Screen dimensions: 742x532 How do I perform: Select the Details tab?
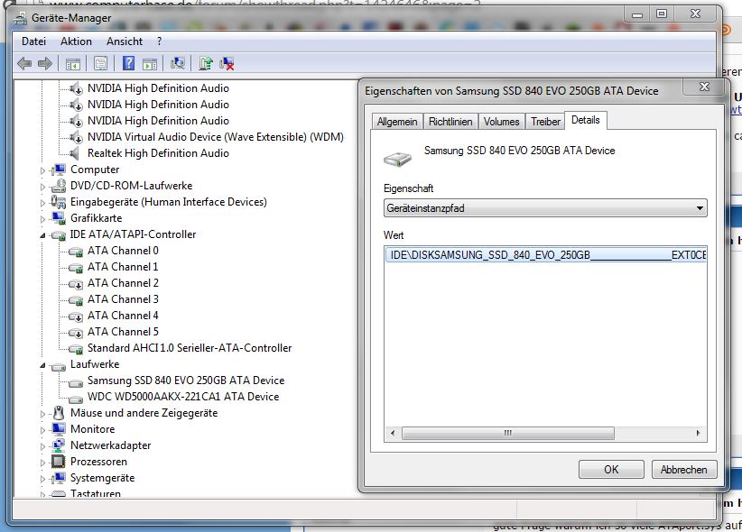586,120
